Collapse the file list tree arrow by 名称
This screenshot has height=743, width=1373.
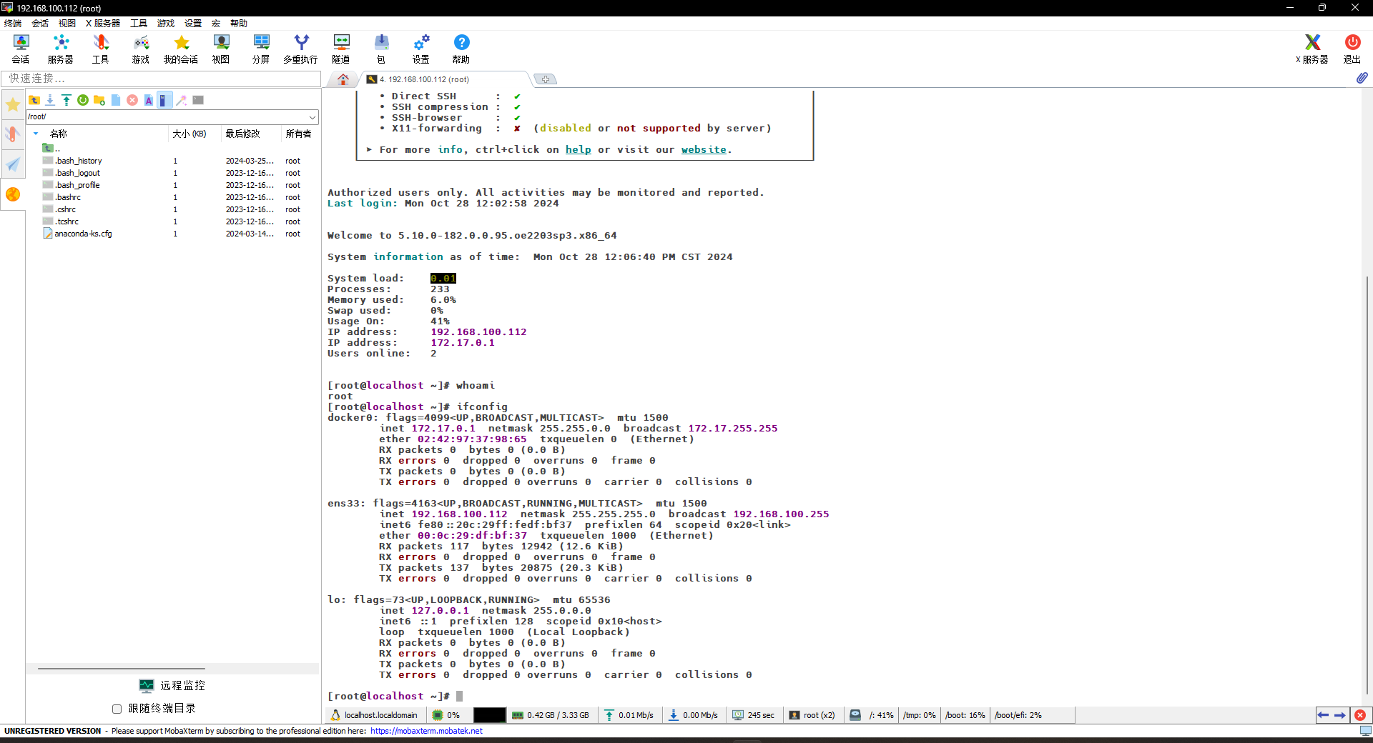36,134
